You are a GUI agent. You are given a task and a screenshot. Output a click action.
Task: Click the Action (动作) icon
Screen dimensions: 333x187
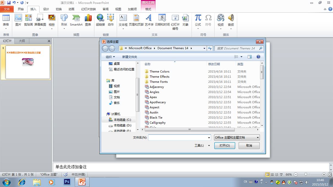click(x=111, y=20)
